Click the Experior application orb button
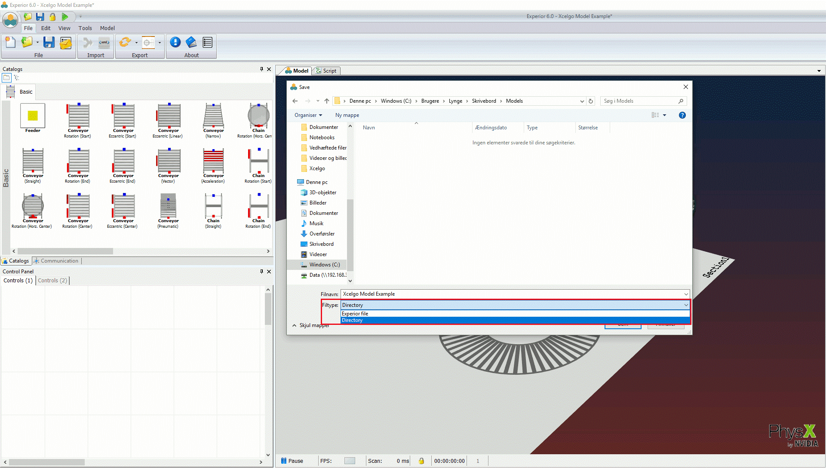826x468 pixels. click(10, 20)
